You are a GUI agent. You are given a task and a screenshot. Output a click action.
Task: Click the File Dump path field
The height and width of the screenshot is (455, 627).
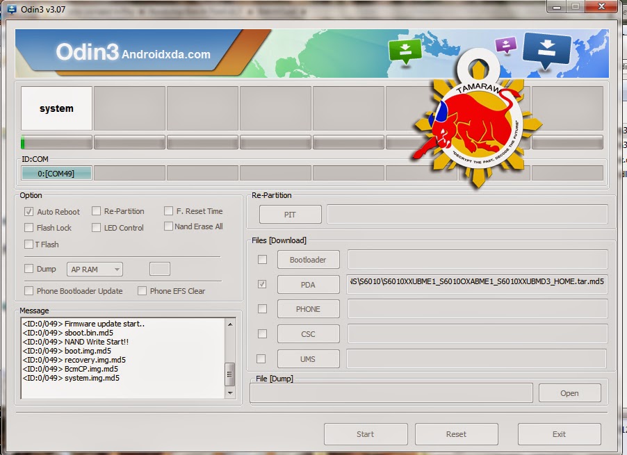[391, 393]
